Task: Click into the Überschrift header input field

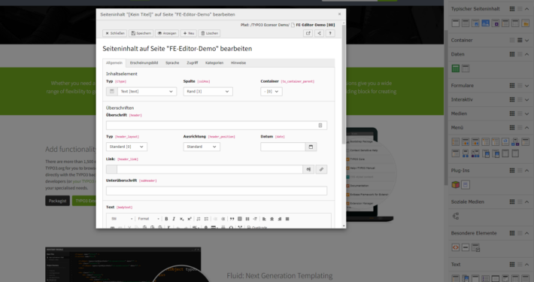Action: point(217,126)
